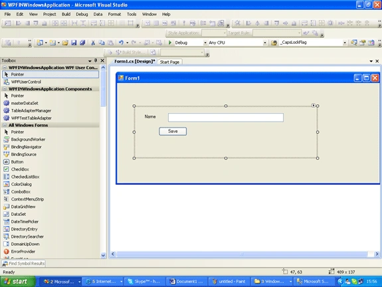Screen dimensions: 382x287
Task: Open the Properties Window toolbar icon
Action: 363,43
